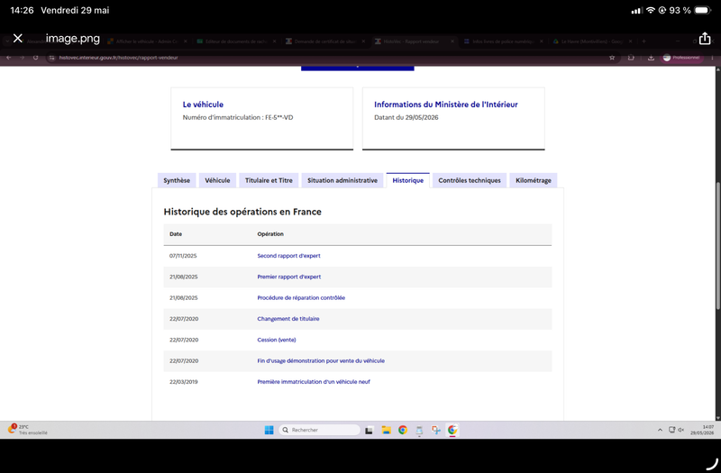Screen dimensions: 721x473
Task: Click the taskbar volume muted icon
Action: (x=681, y=430)
